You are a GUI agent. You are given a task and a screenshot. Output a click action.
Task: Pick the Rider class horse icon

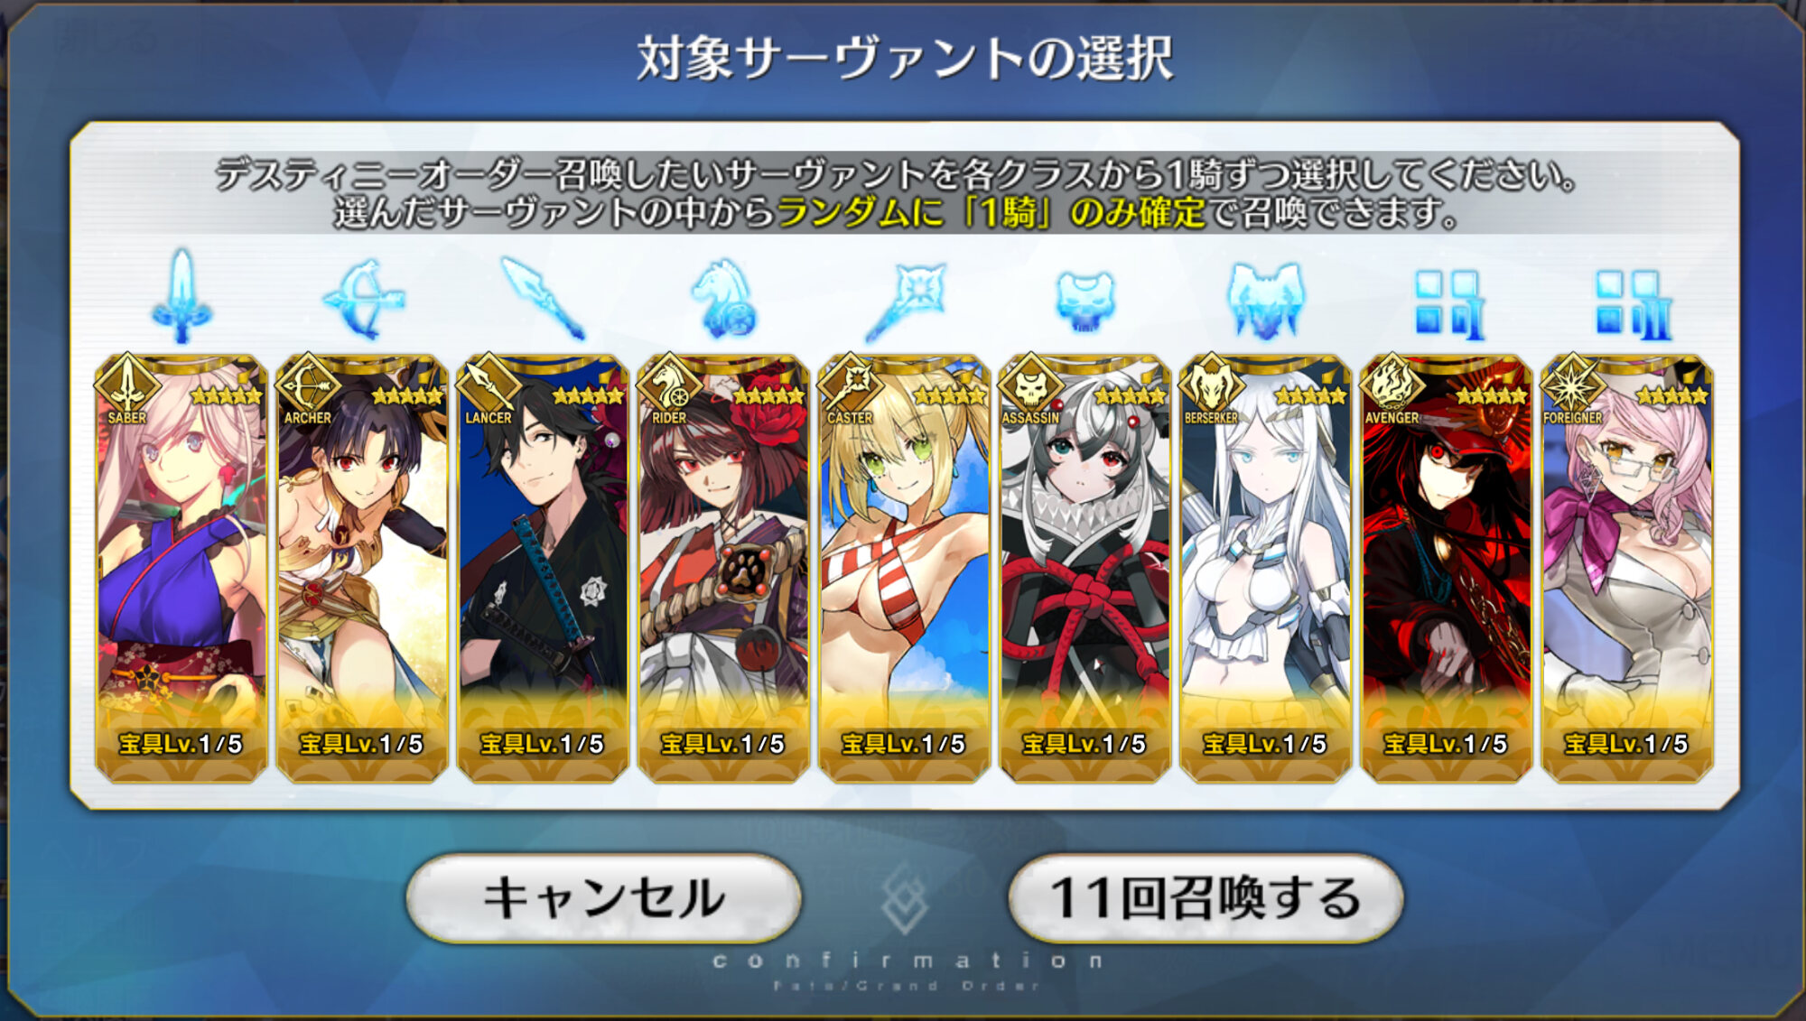[723, 298]
